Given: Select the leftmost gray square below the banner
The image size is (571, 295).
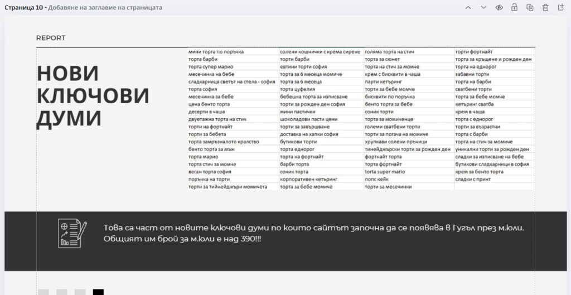Looking at the screenshot, I should coord(43,292).
